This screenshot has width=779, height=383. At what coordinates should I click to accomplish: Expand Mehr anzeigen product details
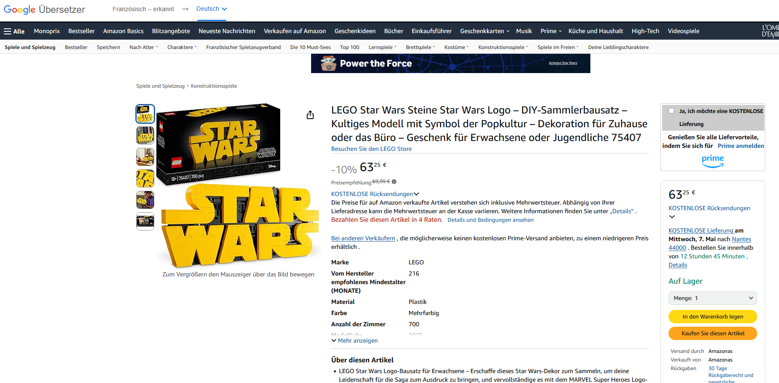point(354,340)
